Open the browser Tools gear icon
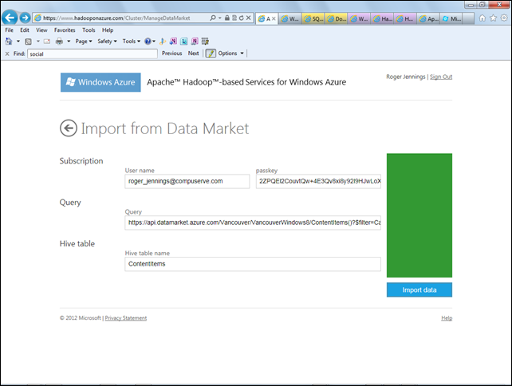512x386 pixels. point(504,18)
